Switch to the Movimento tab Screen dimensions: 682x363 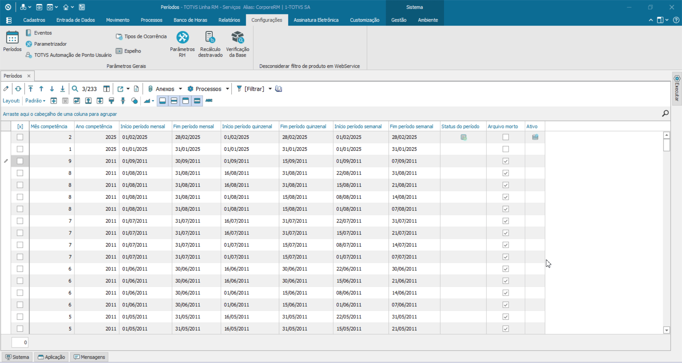pos(118,20)
